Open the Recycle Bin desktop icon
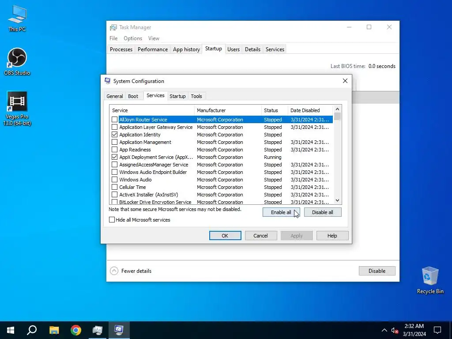 coord(430,280)
